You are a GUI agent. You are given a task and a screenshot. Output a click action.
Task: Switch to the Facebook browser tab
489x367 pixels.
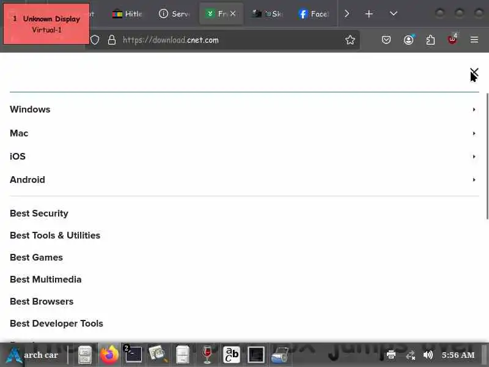tap(314, 13)
